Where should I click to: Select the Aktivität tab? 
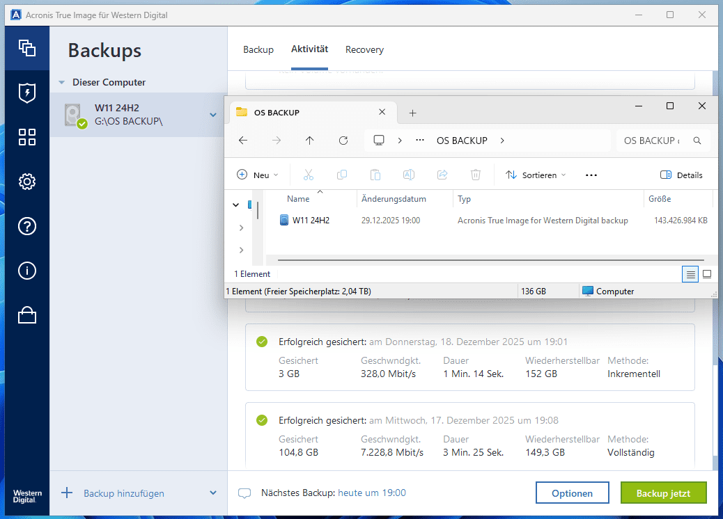click(309, 49)
